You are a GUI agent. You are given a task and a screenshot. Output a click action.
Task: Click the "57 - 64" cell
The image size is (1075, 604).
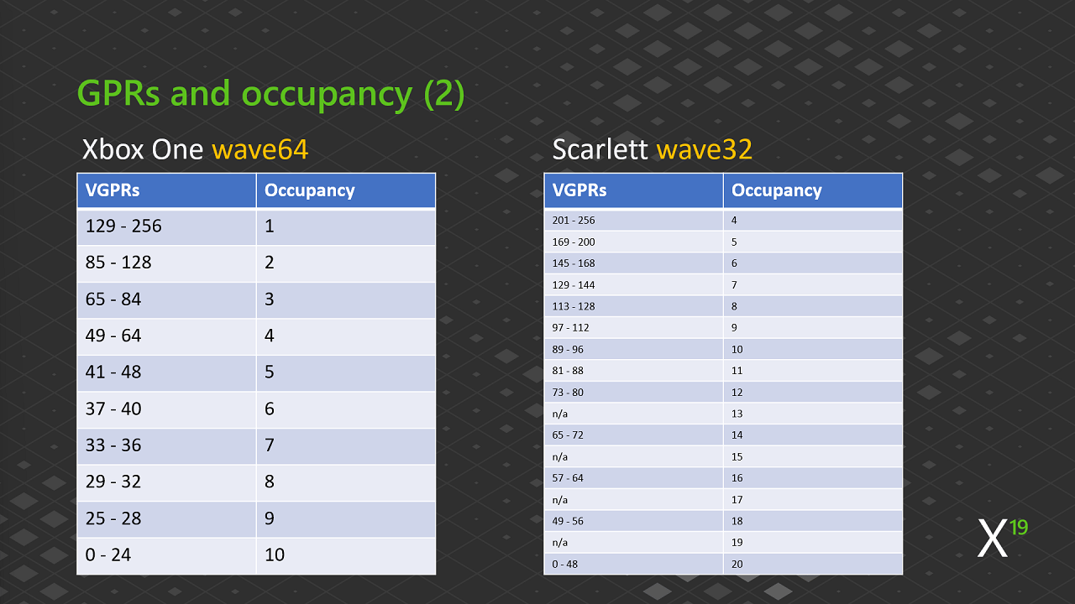(x=633, y=478)
